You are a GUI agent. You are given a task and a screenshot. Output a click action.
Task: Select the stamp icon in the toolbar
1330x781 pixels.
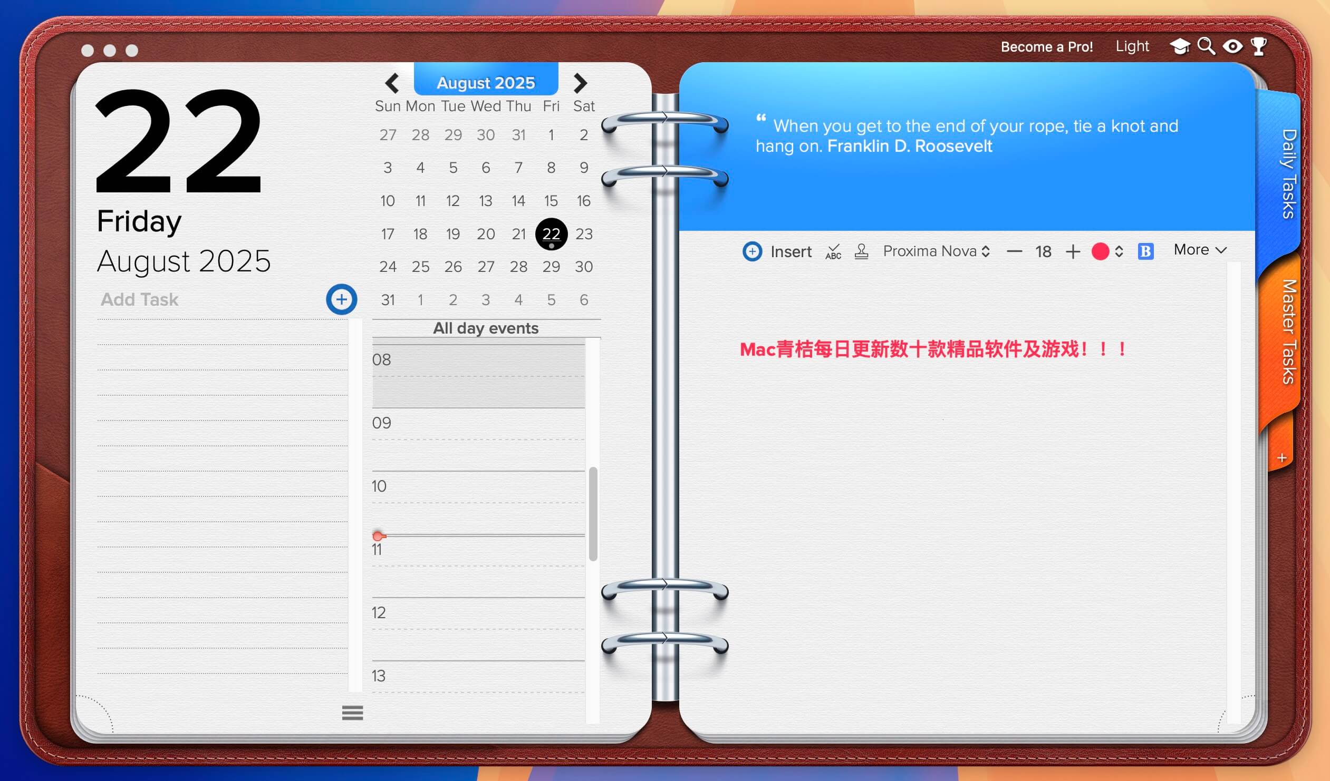[862, 251]
